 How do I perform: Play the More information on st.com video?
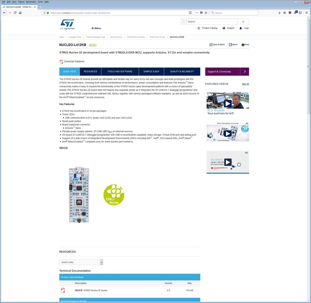click(x=228, y=133)
